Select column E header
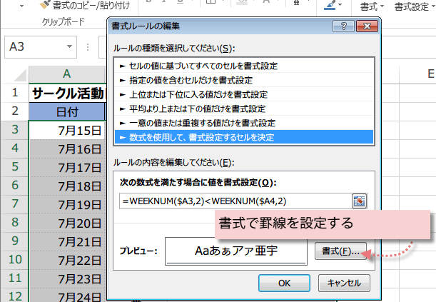 (418, 74)
